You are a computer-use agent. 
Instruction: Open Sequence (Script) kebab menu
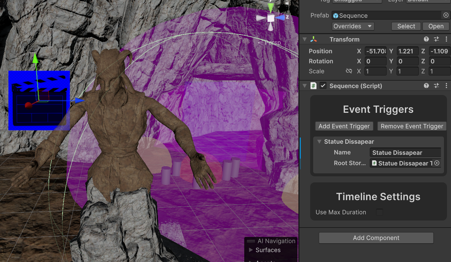[446, 86]
